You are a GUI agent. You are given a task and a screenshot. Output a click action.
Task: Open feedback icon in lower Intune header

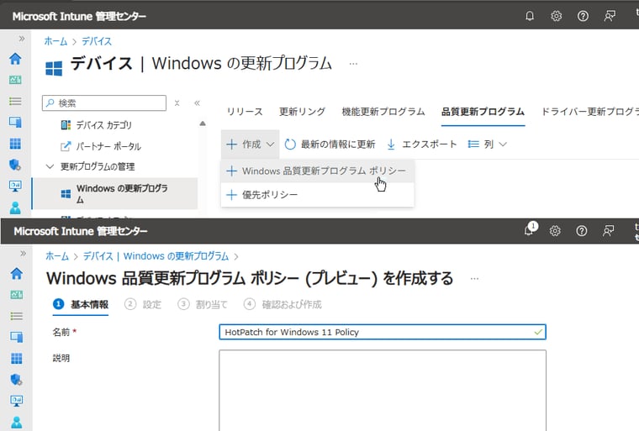pyautogui.click(x=609, y=231)
